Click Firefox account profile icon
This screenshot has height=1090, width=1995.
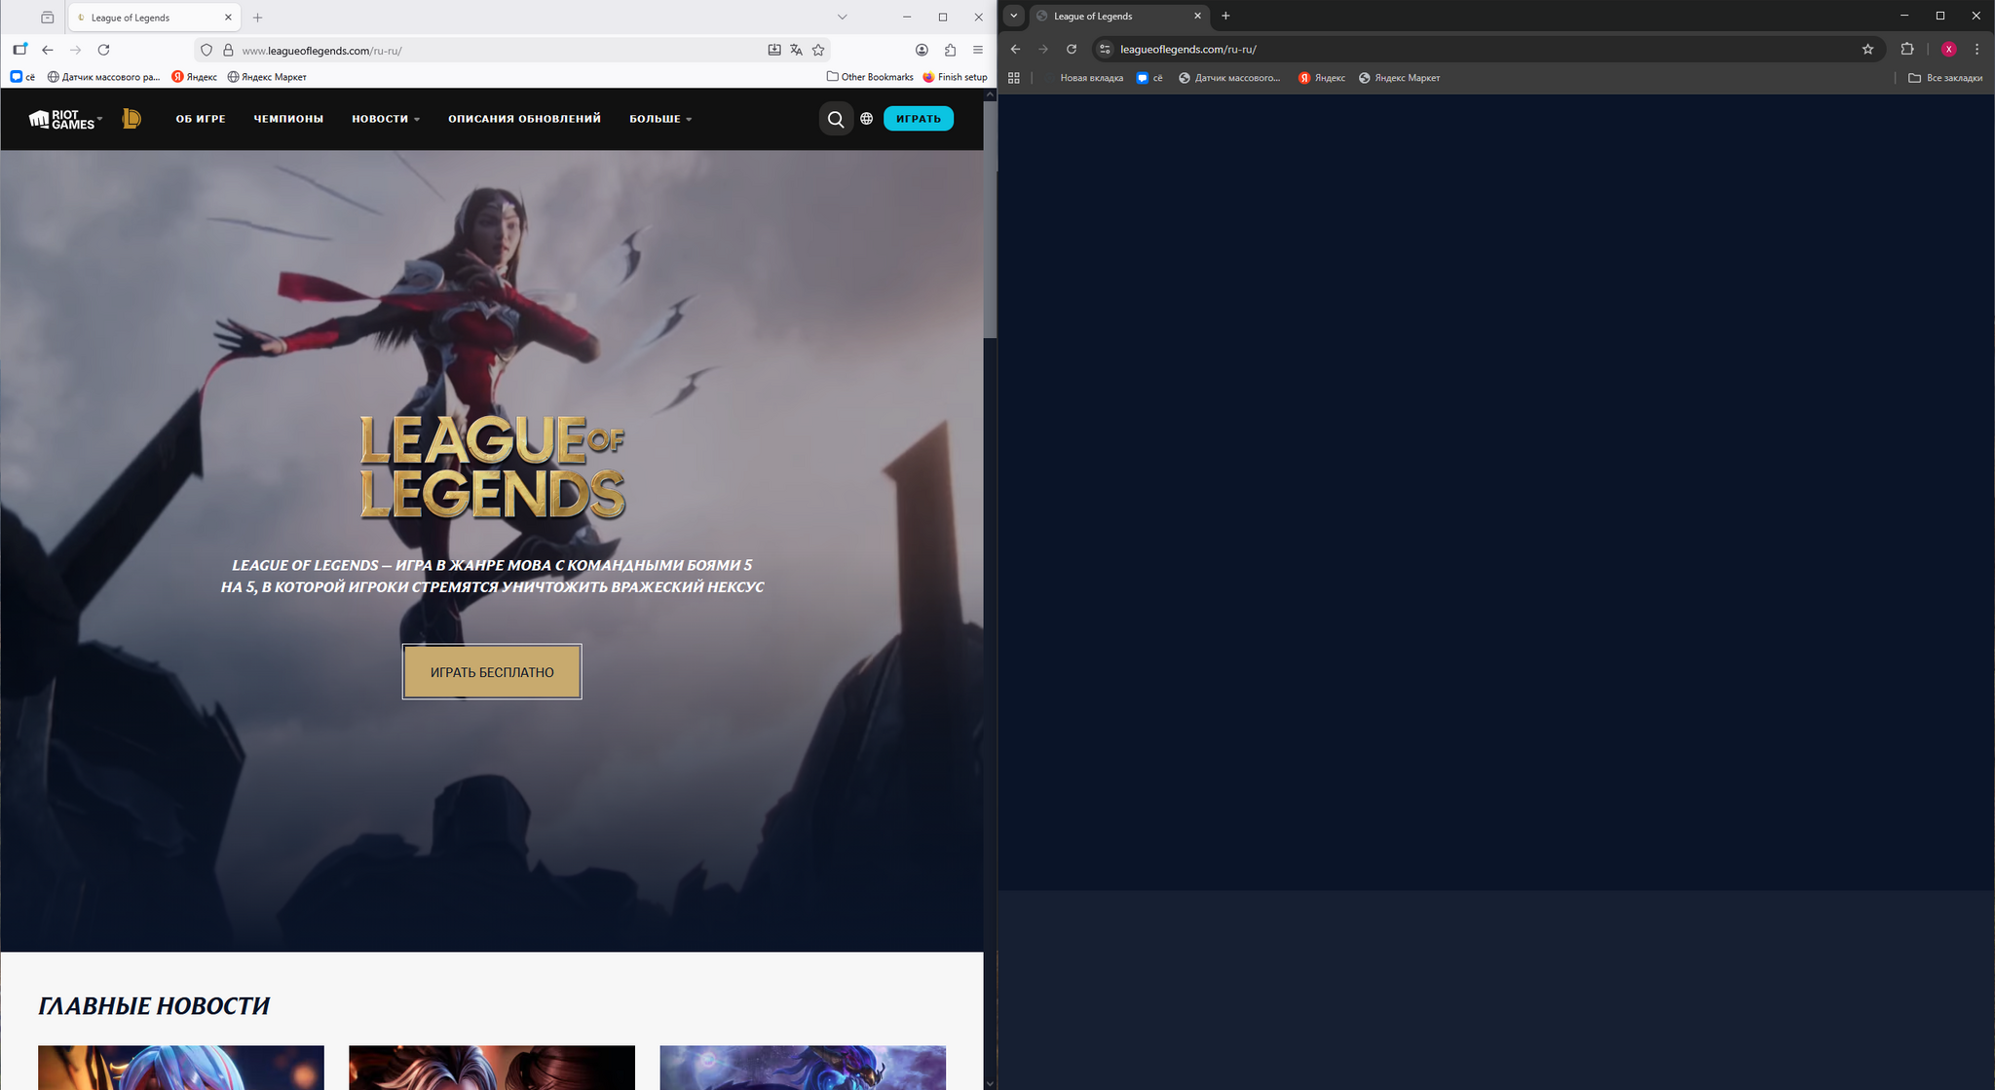(x=922, y=50)
